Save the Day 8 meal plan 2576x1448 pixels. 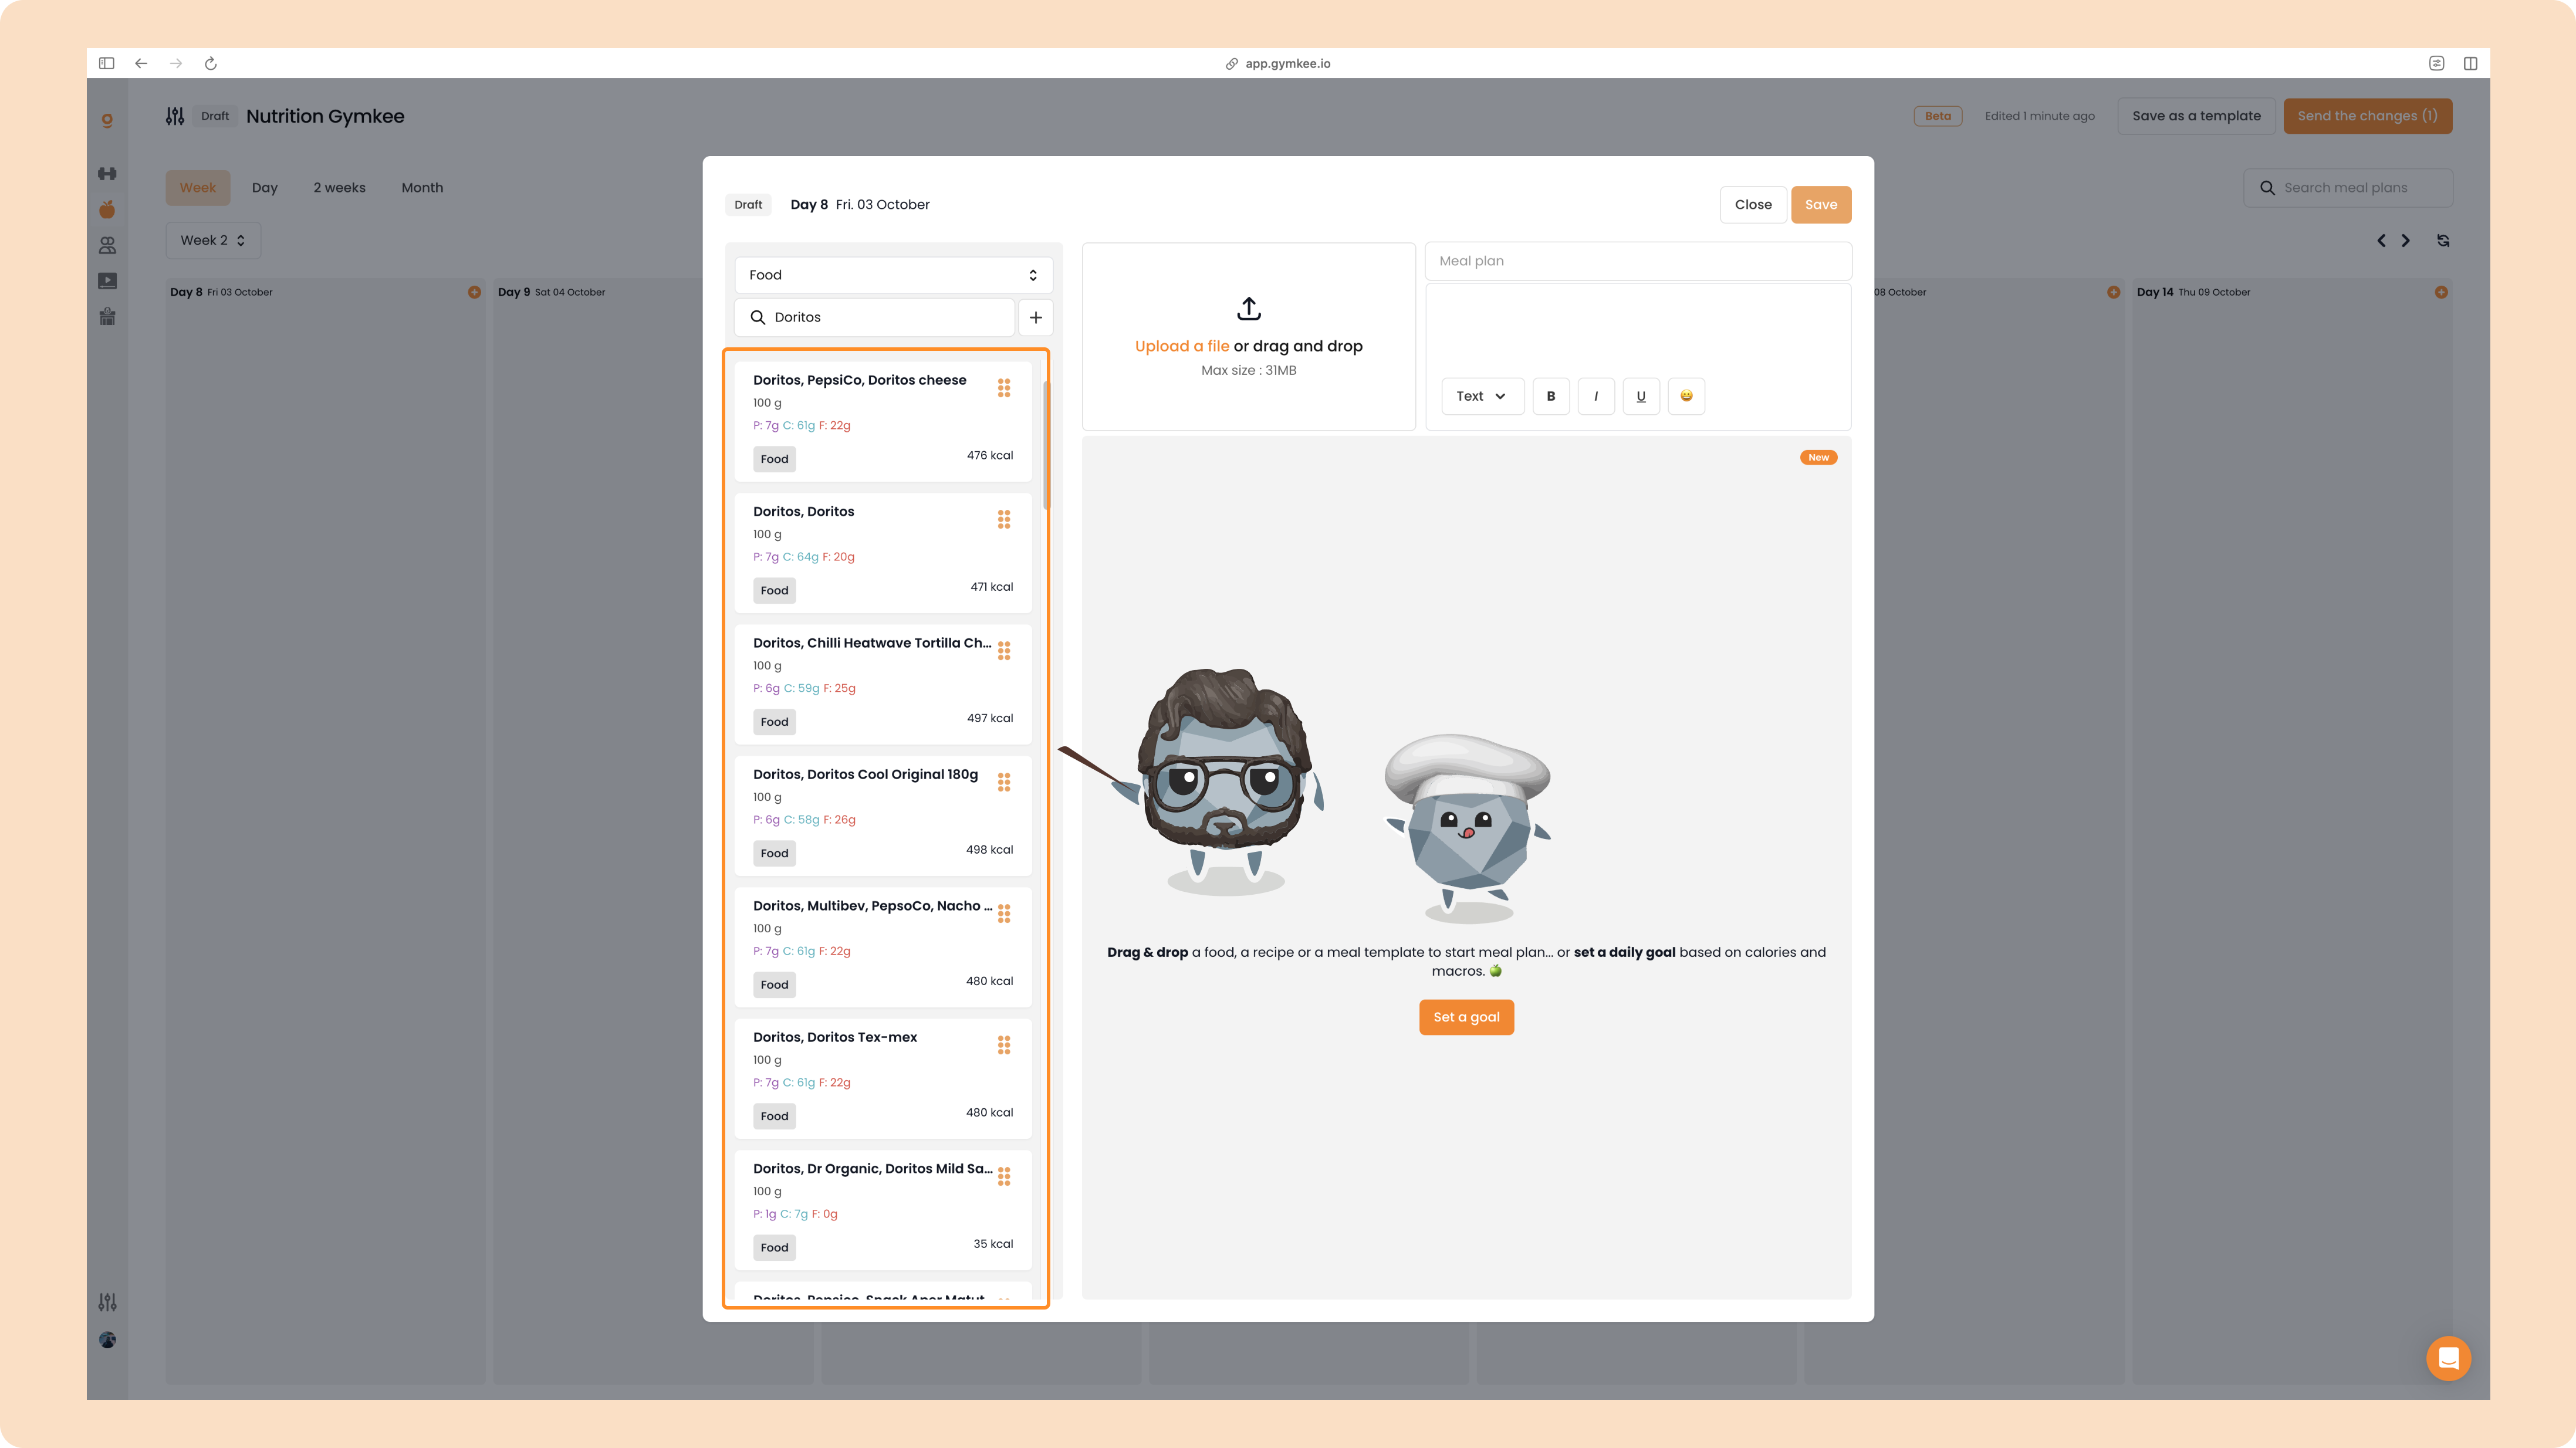coord(1821,205)
